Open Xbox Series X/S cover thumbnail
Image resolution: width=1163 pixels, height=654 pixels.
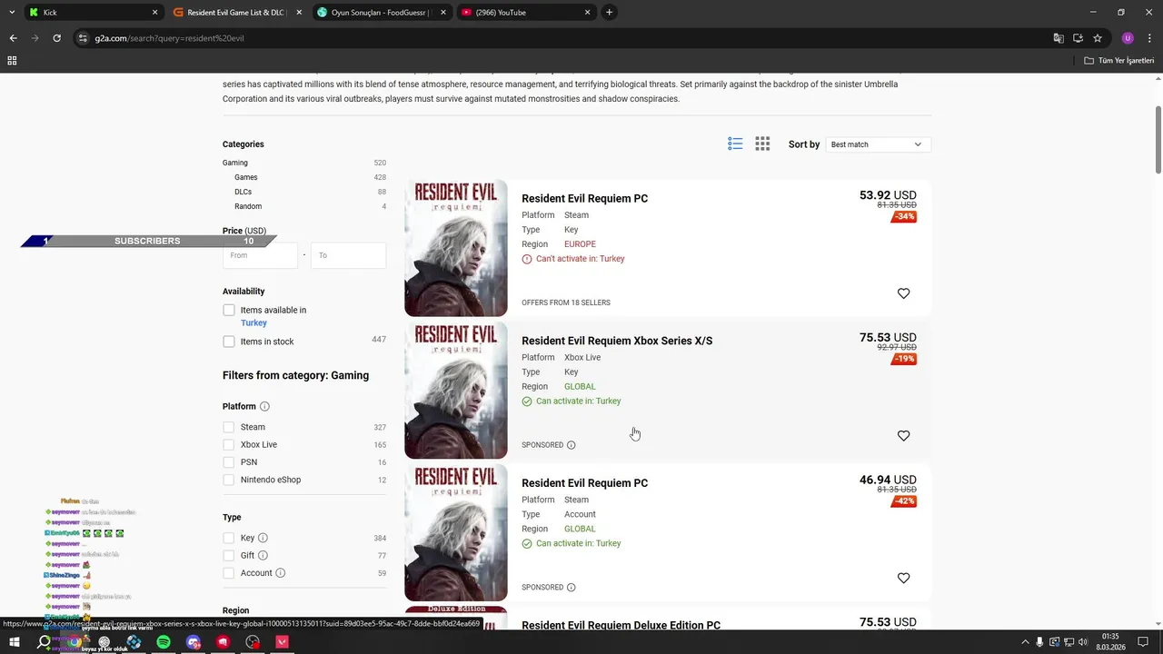pos(456,391)
